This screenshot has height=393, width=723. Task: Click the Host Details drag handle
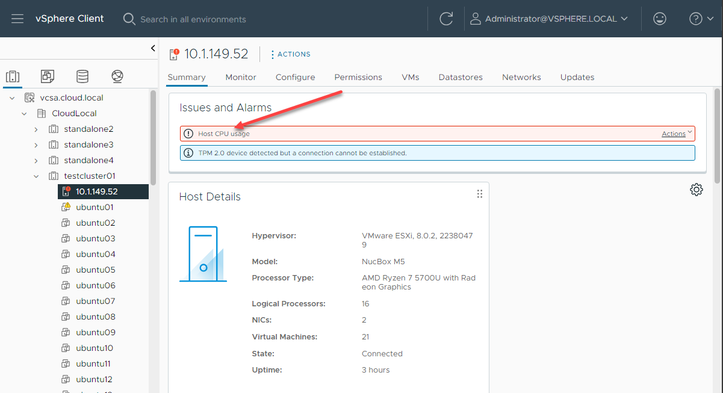coord(480,194)
